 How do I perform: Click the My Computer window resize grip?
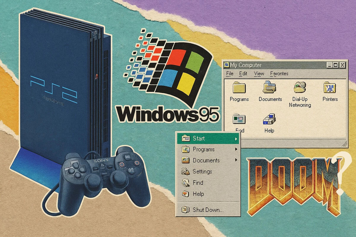[x=344, y=144]
